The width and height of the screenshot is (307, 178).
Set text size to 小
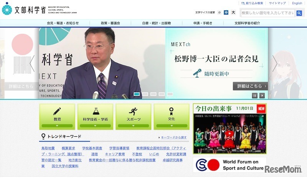pos(219,13)
